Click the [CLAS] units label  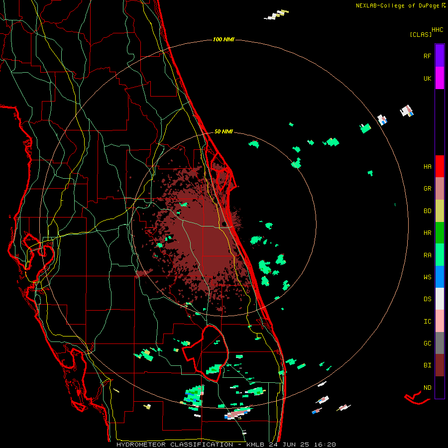pyautogui.click(x=421, y=34)
